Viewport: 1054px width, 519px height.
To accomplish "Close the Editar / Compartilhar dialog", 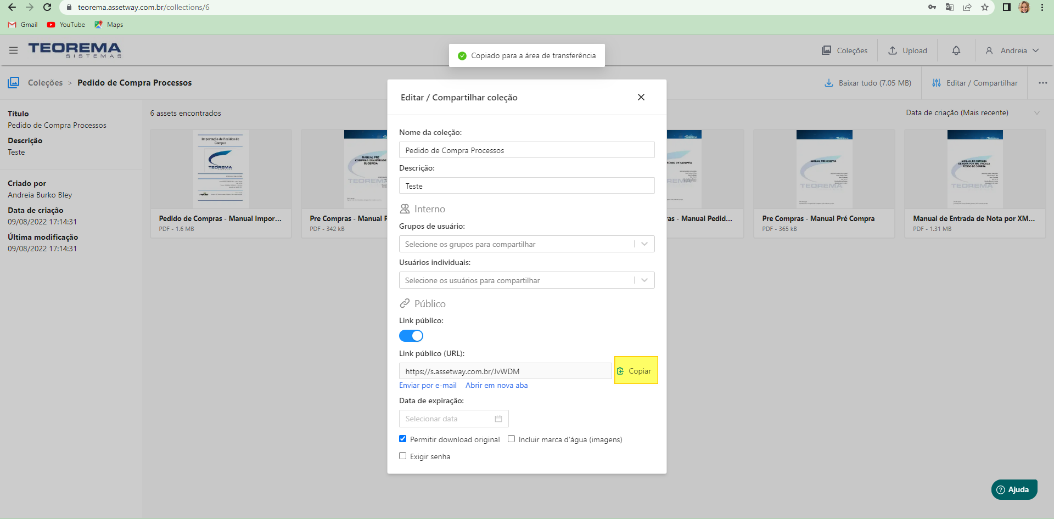I will pos(641,97).
